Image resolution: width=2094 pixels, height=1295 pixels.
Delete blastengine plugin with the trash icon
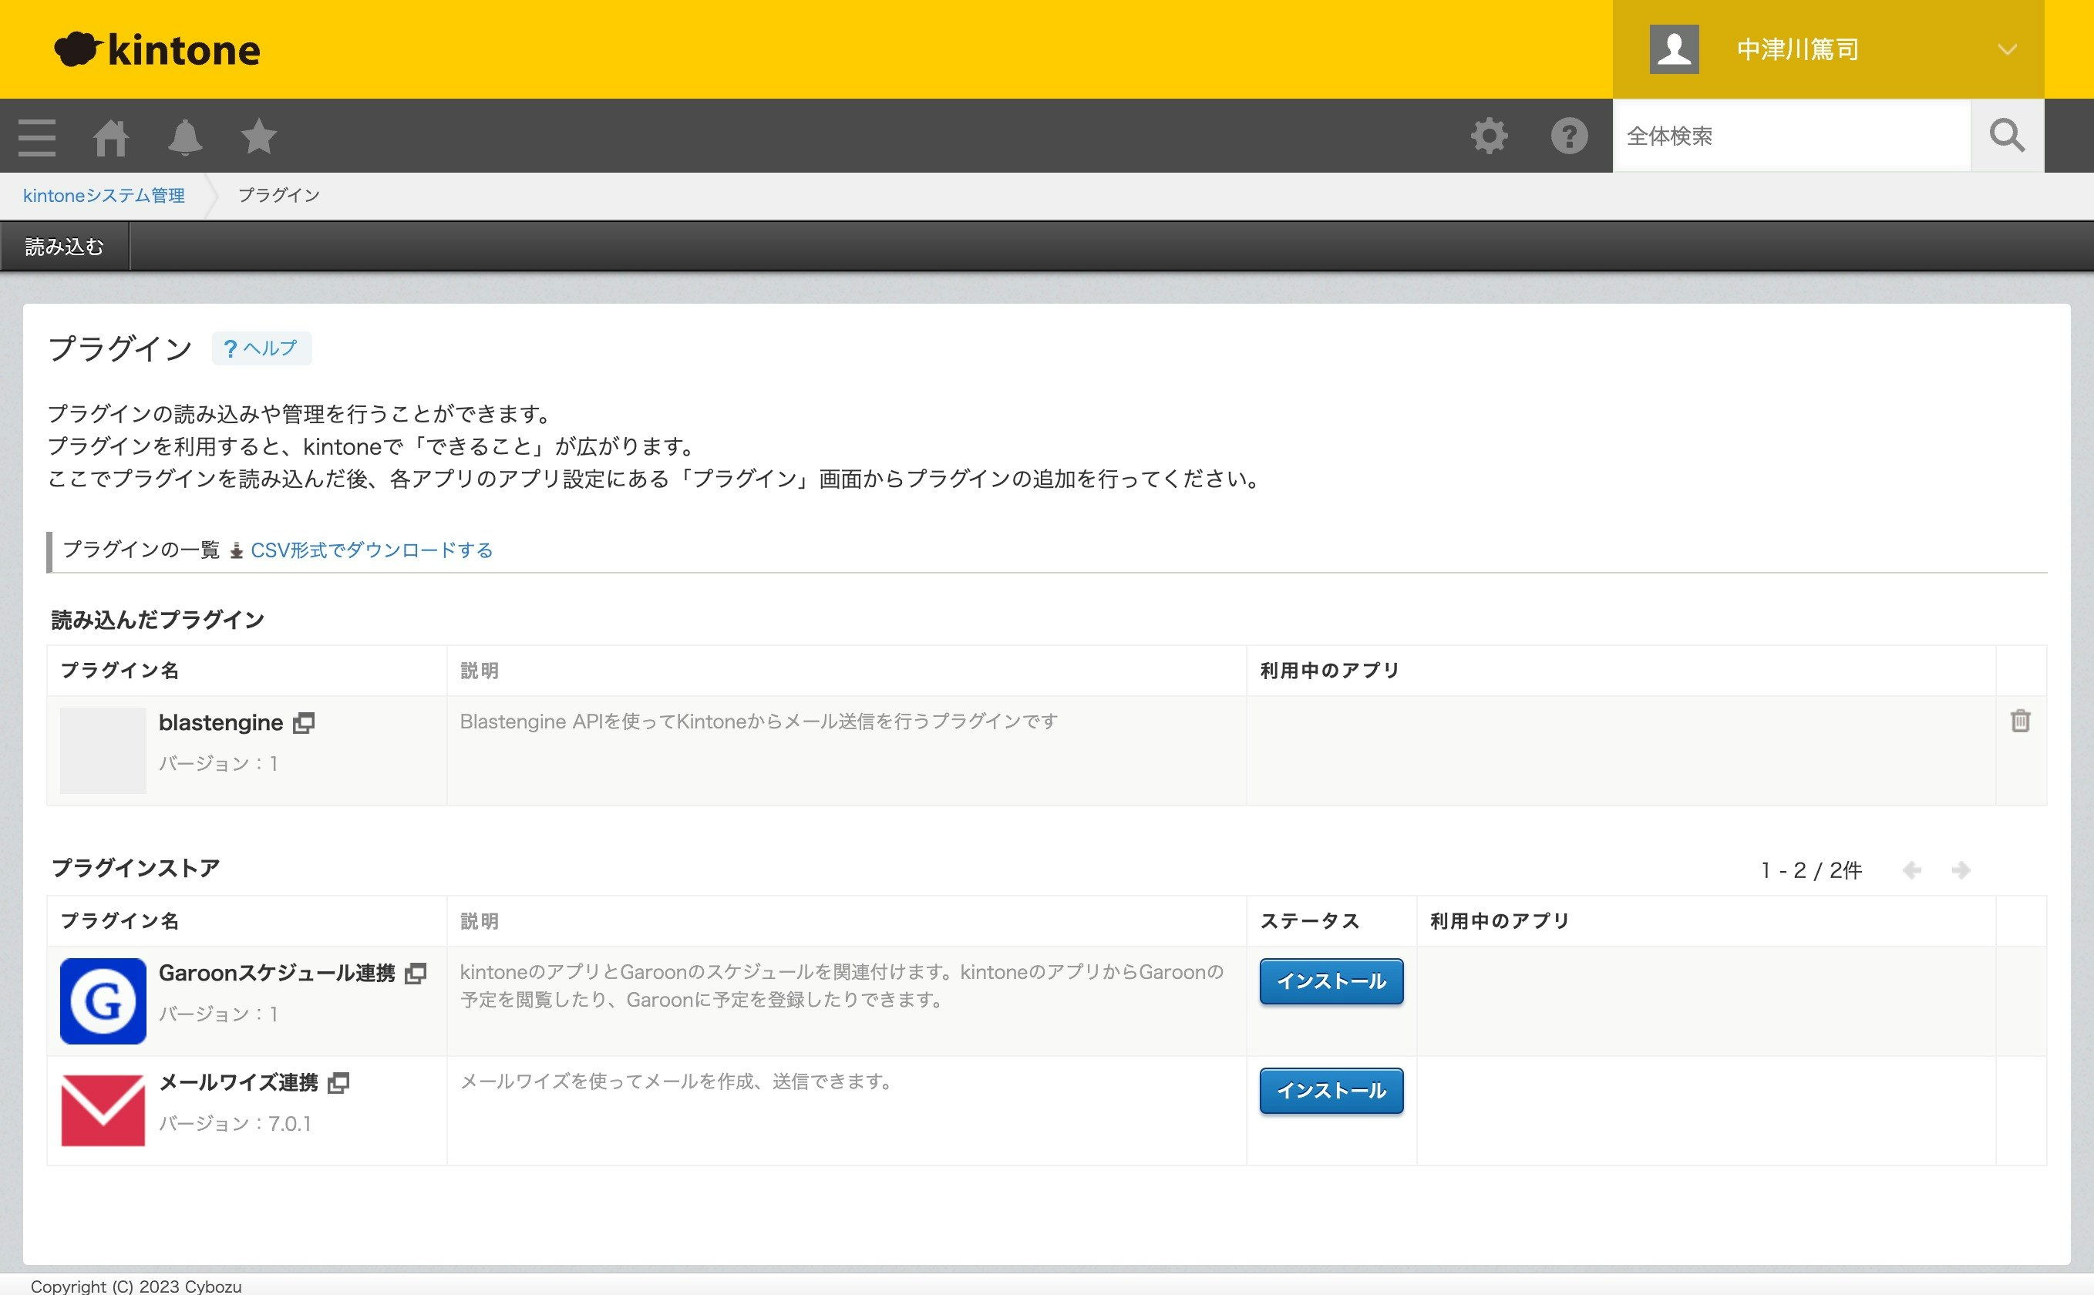tap(2022, 721)
